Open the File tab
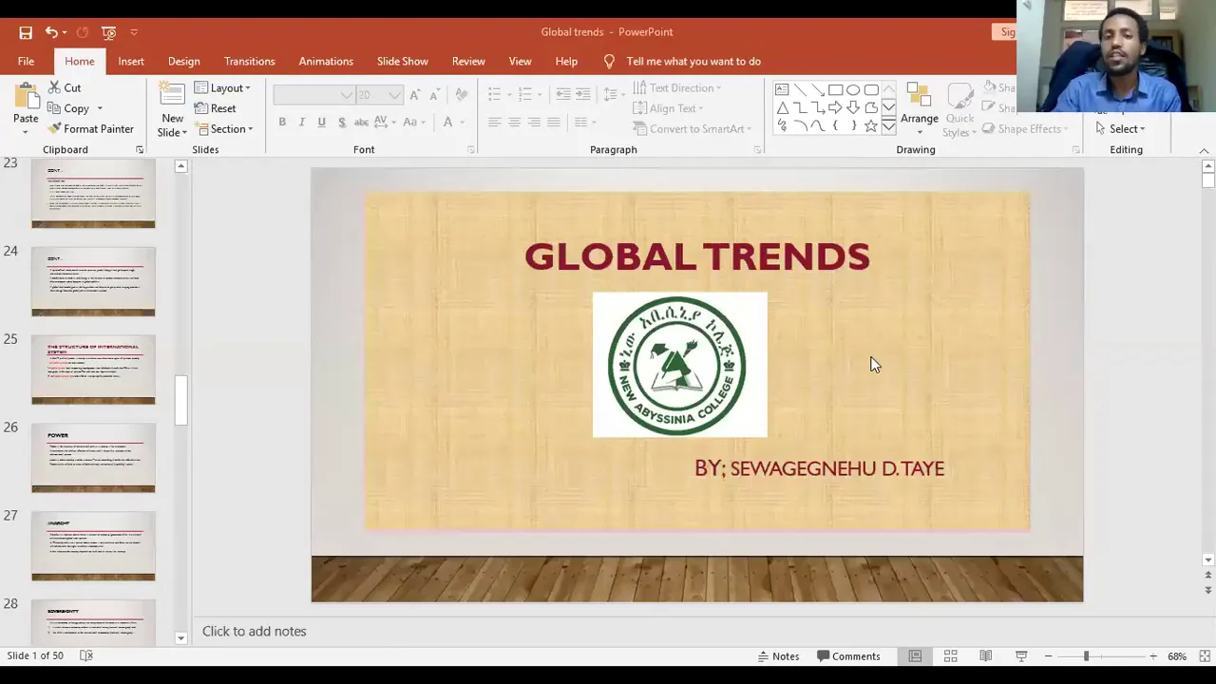The height and width of the screenshot is (684, 1216). coord(26,61)
